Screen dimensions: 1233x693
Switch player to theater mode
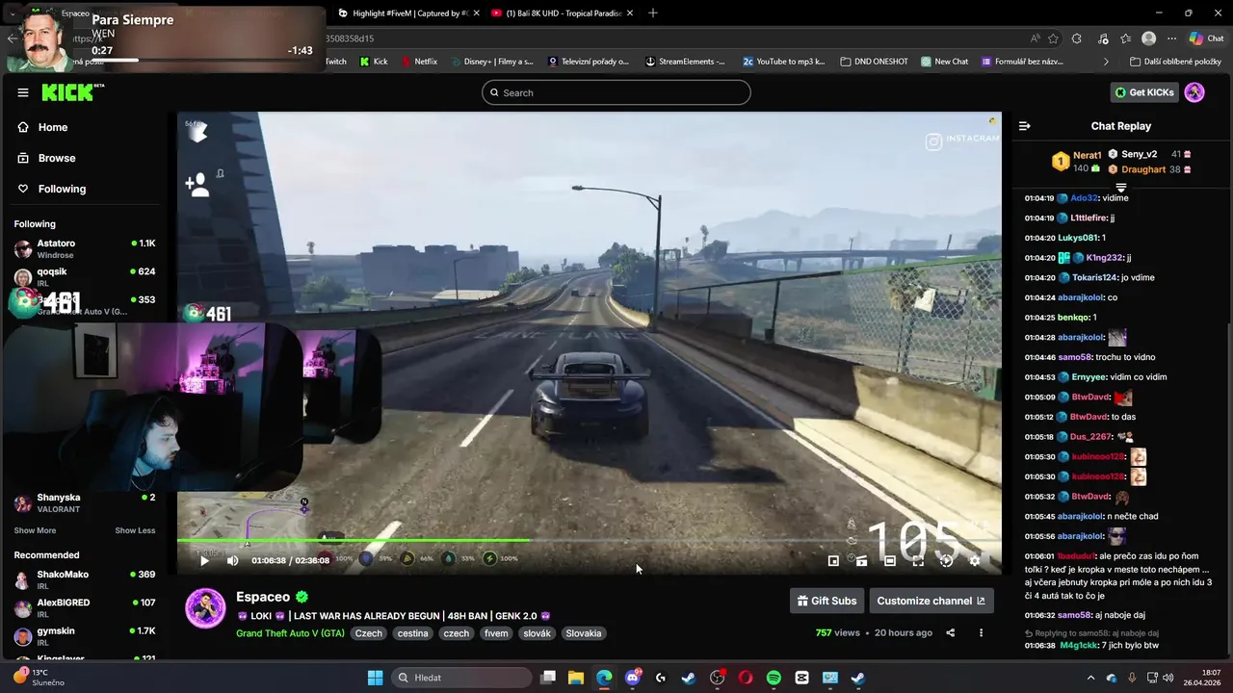[890, 560]
